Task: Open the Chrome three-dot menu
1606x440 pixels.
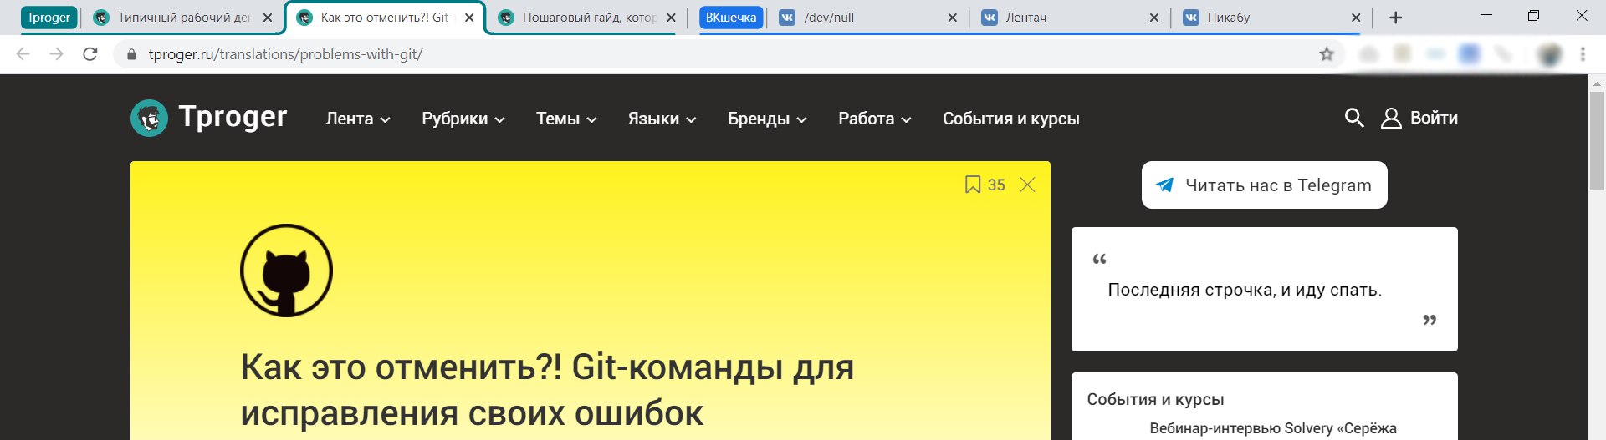Action: [1583, 54]
